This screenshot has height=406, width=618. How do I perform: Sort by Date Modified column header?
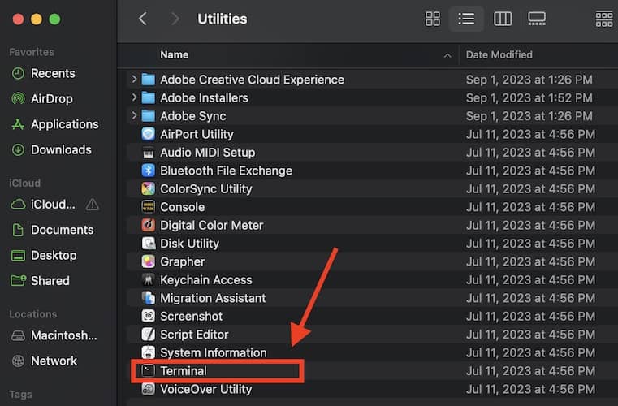pos(499,55)
